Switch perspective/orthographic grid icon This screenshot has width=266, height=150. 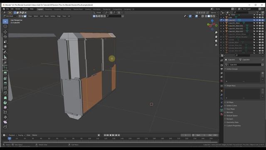click(216, 45)
